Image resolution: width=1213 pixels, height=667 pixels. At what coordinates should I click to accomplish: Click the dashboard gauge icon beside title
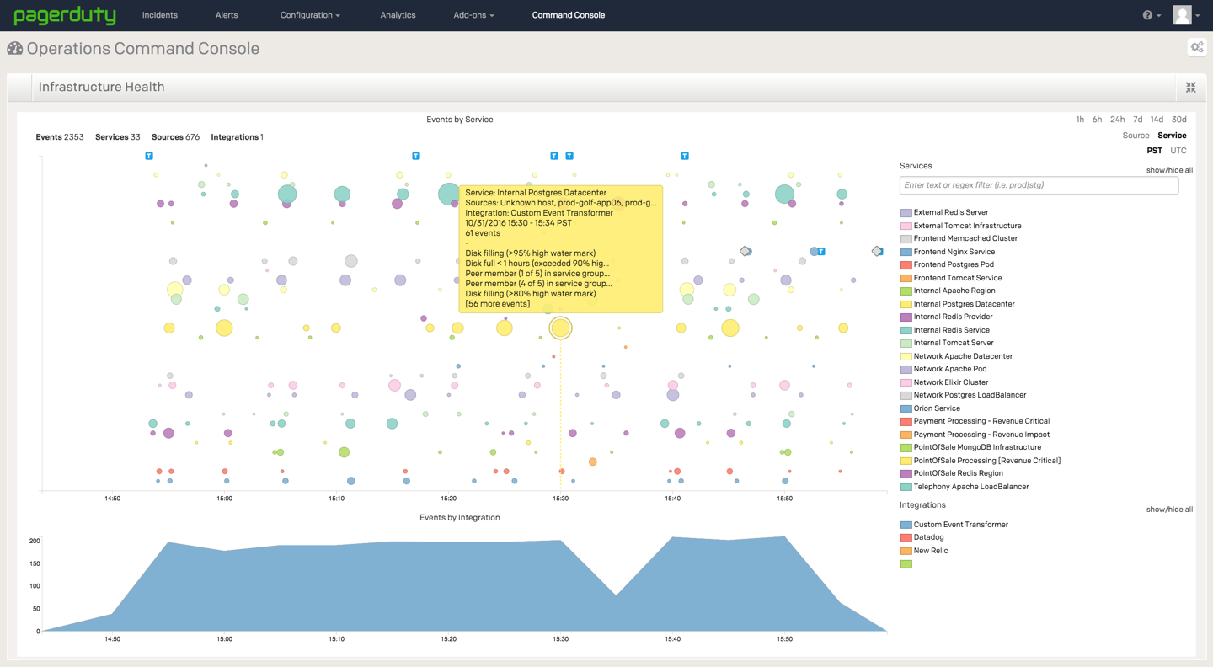pos(15,49)
